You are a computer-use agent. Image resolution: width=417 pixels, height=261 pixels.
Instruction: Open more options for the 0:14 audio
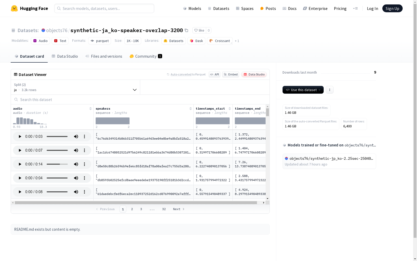click(84, 164)
